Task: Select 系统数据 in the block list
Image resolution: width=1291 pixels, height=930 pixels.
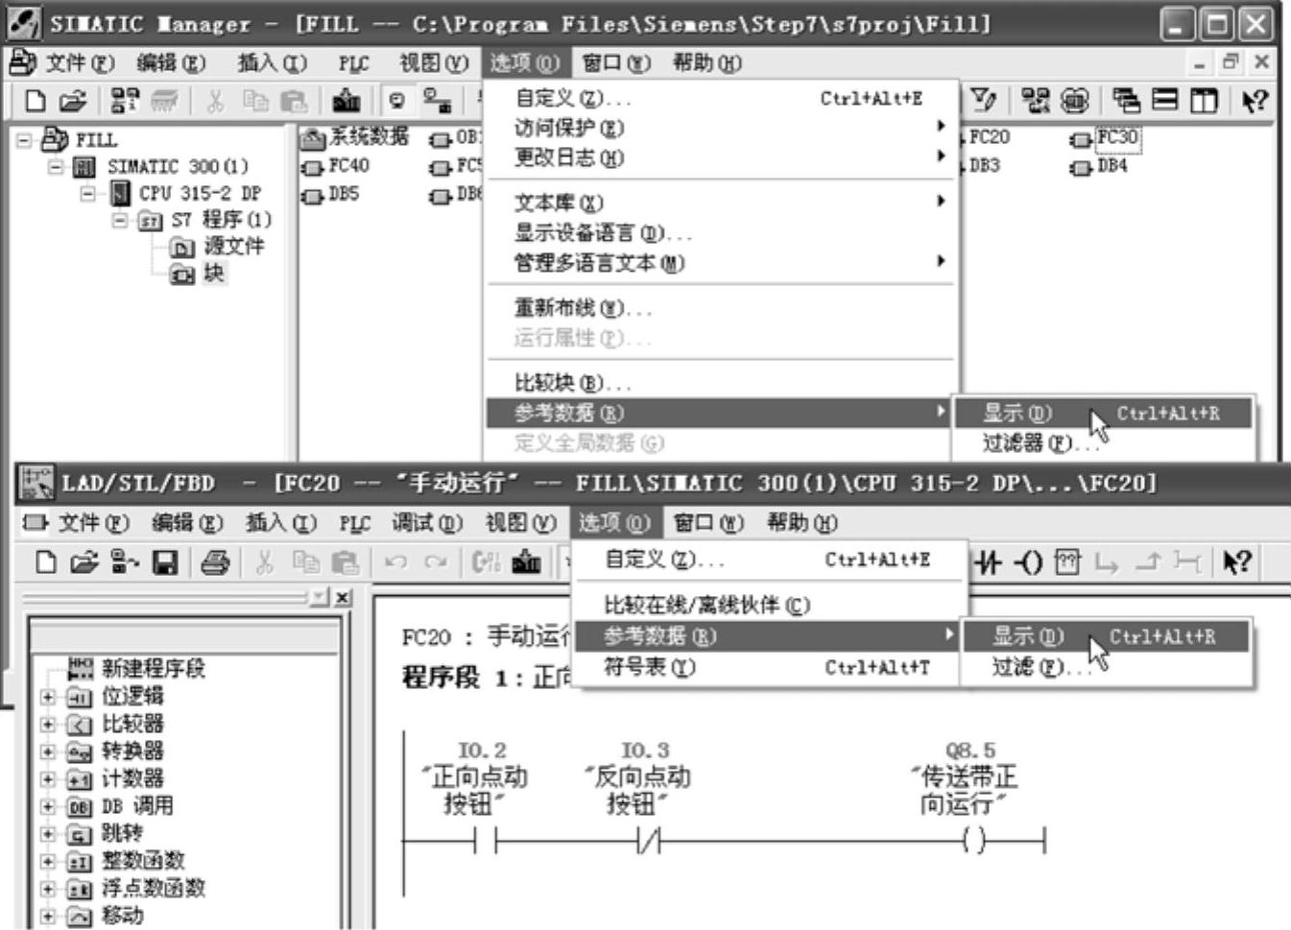Action: click(355, 137)
